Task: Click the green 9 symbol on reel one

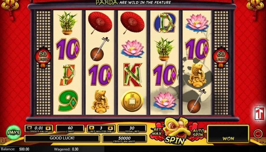Action: pyautogui.click(x=68, y=101)
